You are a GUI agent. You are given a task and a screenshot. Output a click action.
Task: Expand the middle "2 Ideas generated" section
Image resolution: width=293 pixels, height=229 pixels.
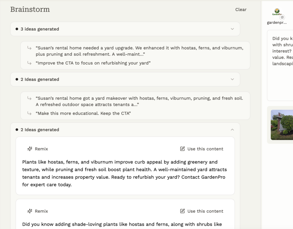tap(232, 79)
